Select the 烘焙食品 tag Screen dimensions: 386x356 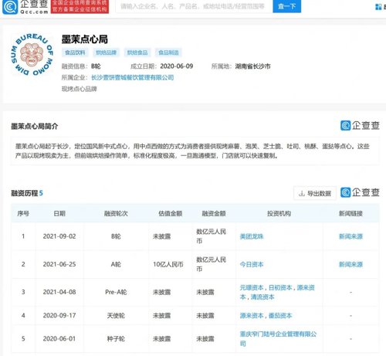[137, 53]
